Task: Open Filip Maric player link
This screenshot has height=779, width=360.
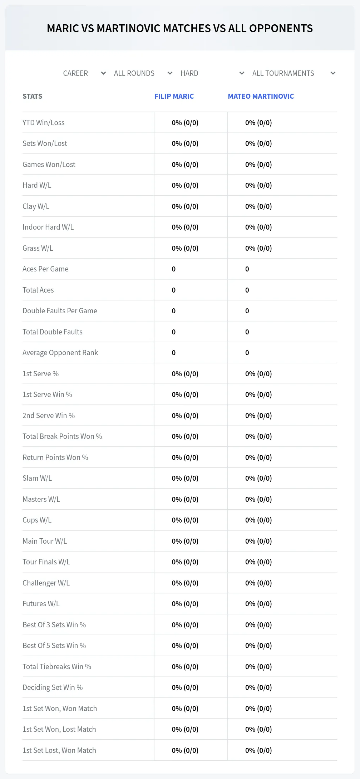Action: coord(174,96)
